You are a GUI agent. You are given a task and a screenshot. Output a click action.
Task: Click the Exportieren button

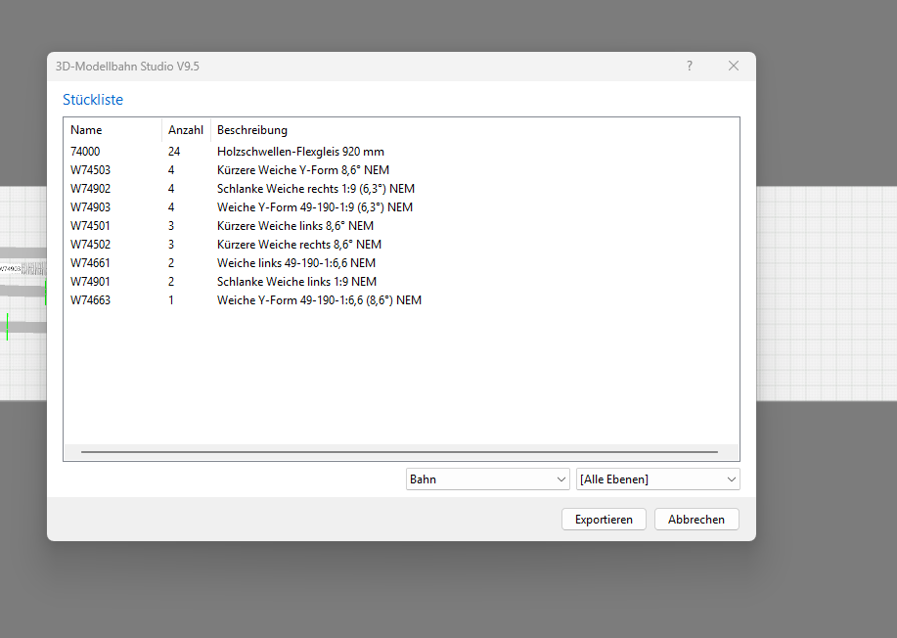(604, 519)
